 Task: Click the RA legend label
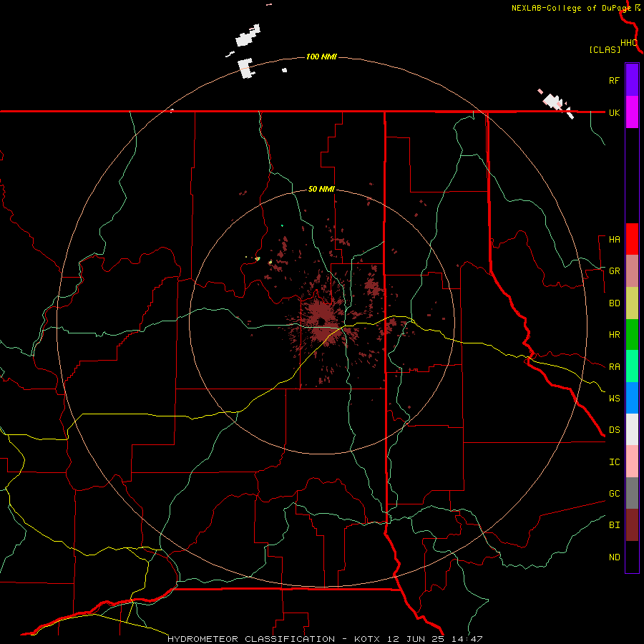[x=614, y=367]
